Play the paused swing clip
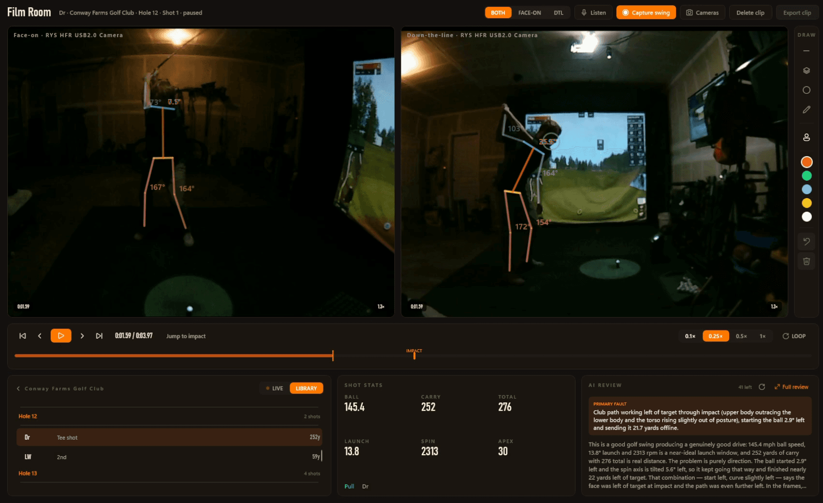 click(x=61, y=336)
